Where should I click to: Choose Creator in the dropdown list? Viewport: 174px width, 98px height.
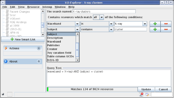click(x=61, y=49)
